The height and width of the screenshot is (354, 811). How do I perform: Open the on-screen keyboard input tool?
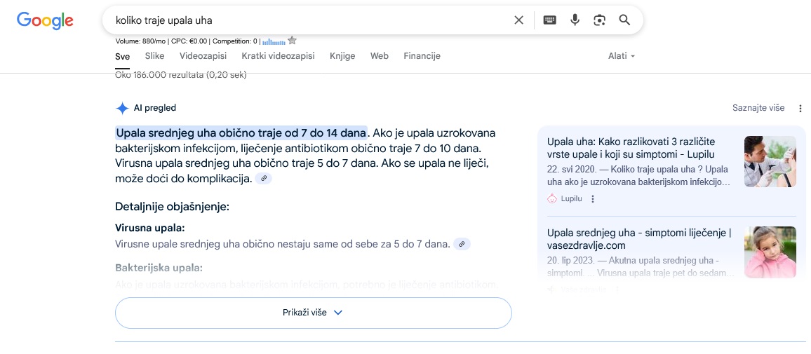click(550, 20)
